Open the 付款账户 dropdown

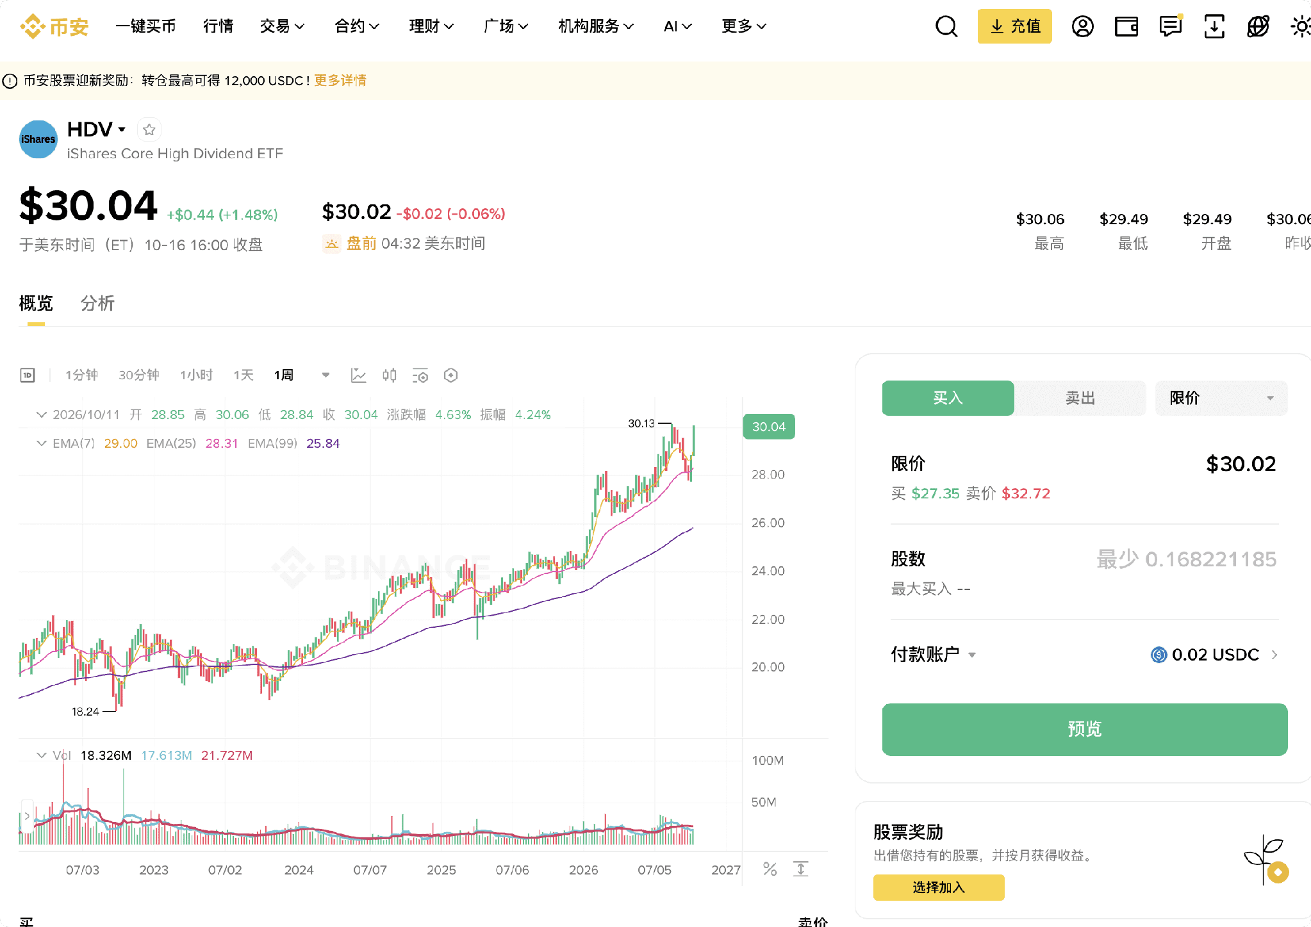tap(933, 655)
